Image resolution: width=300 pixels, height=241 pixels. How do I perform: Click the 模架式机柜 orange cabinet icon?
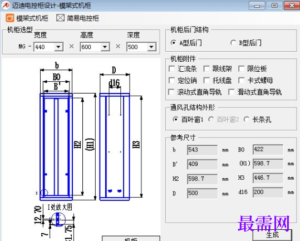[10, 18]
